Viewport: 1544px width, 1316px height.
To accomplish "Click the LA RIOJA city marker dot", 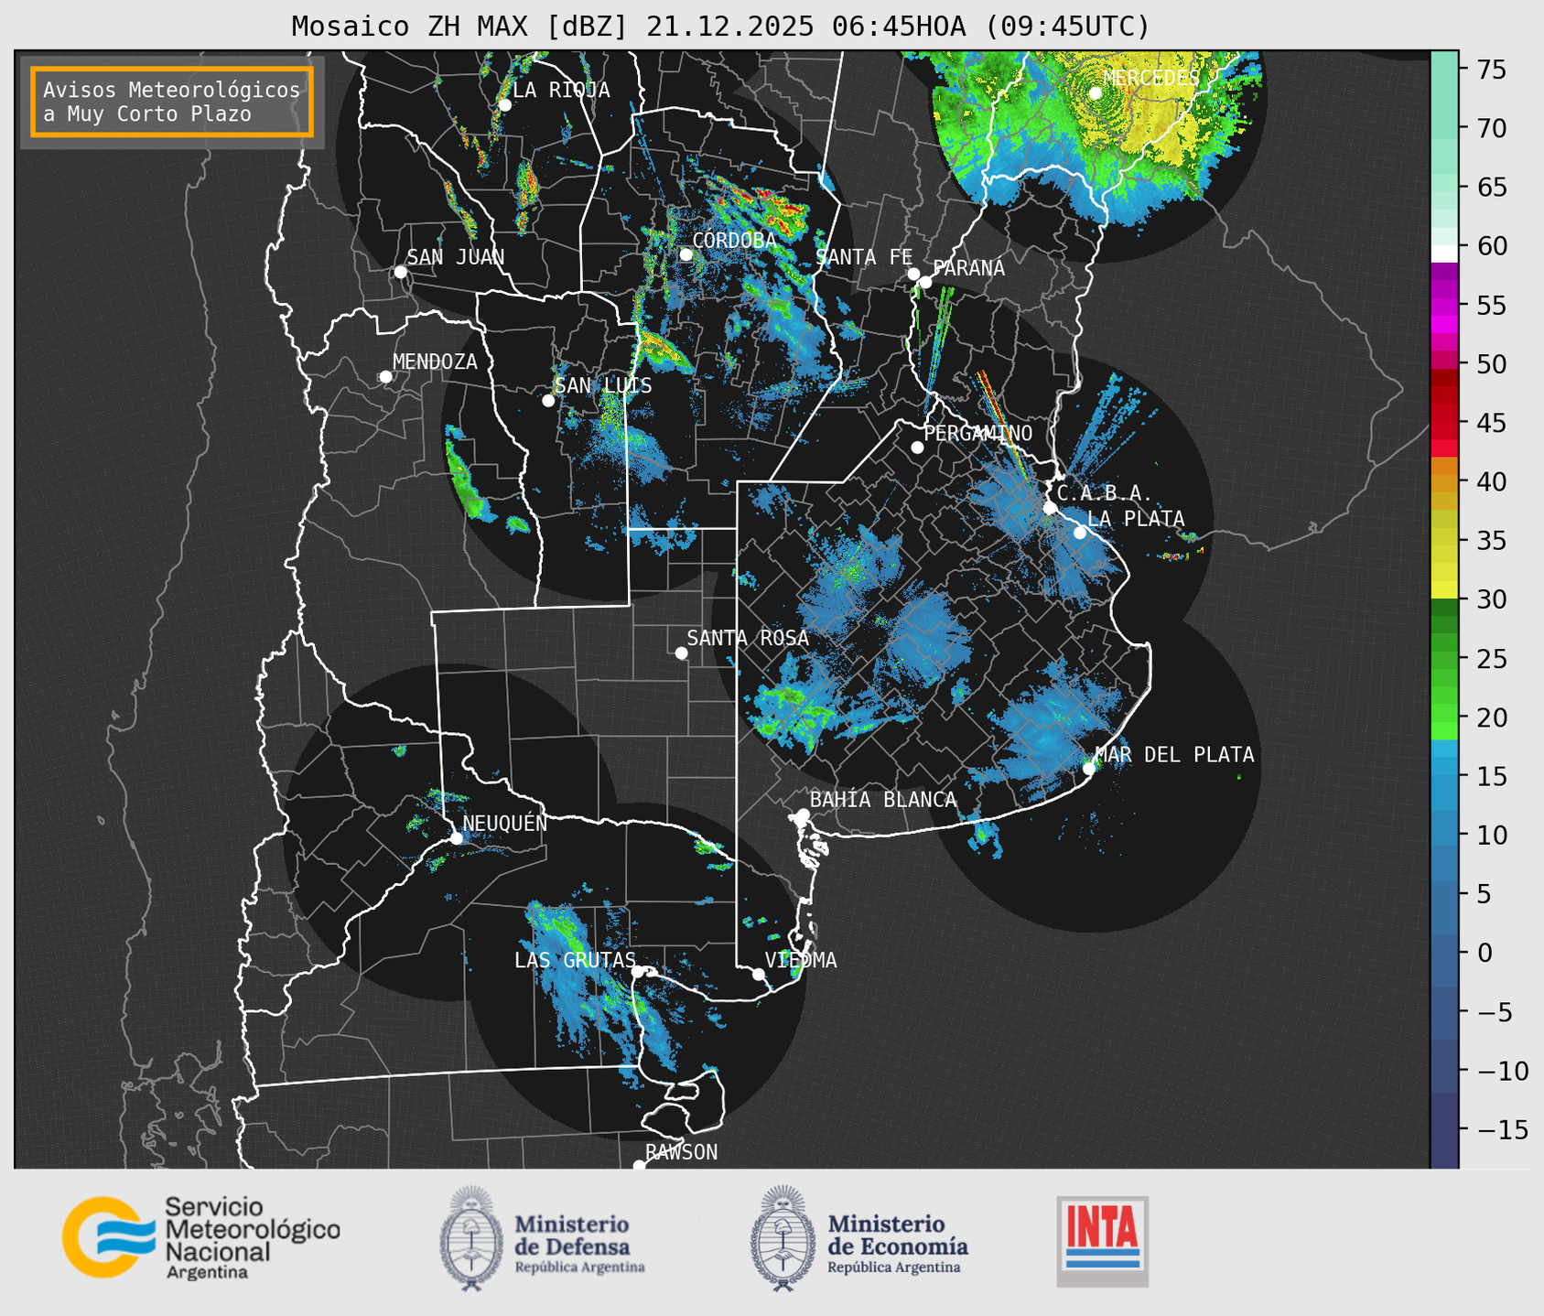I will click(504, 105).
